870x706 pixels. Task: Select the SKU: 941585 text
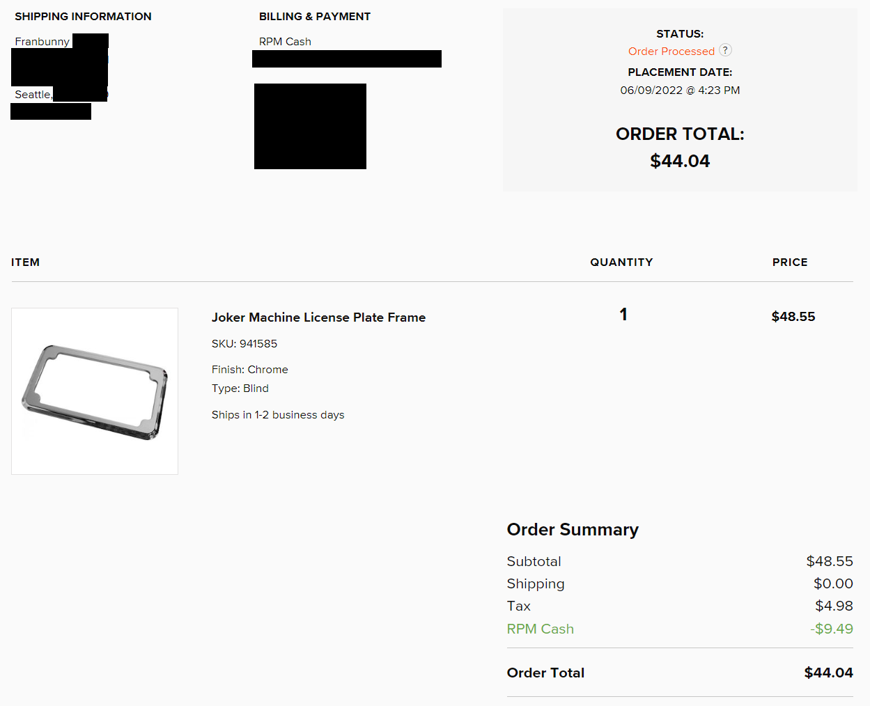(x=244, y=344)
